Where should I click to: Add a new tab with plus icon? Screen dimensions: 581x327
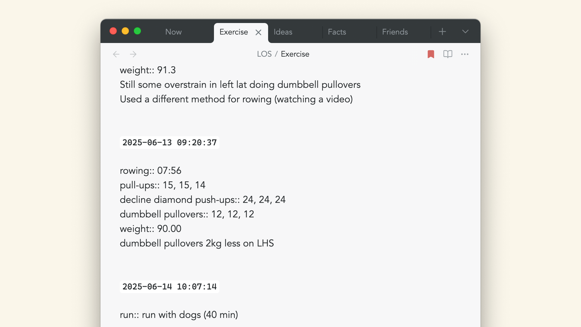coord(442,31)
